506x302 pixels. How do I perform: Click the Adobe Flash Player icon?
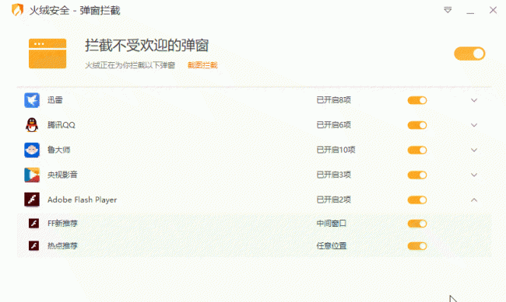point(32,200)
